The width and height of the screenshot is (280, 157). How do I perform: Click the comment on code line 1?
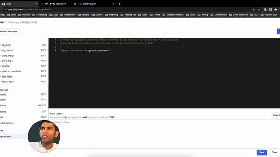(119, 40)
